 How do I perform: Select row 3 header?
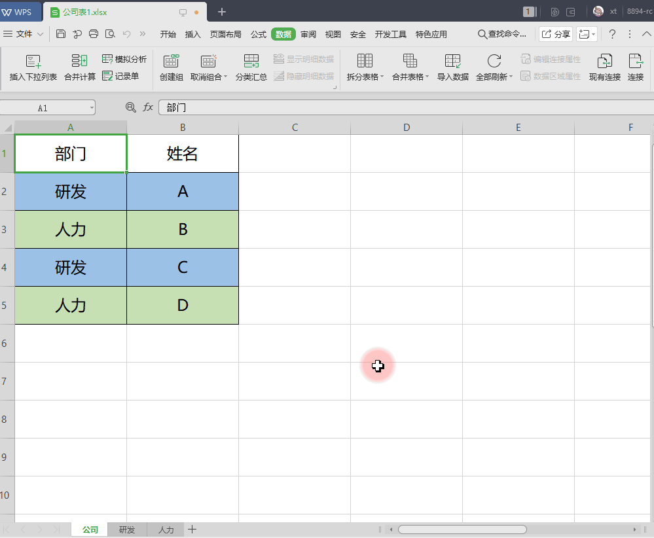pos(7,229)
